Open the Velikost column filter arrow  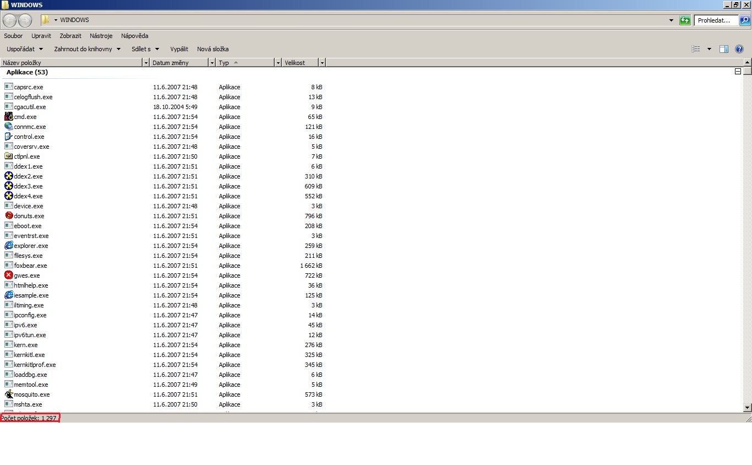pos(322,63)
